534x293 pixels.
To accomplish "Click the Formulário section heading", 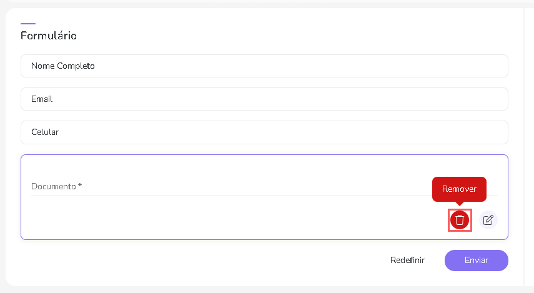I will [49, 36].
